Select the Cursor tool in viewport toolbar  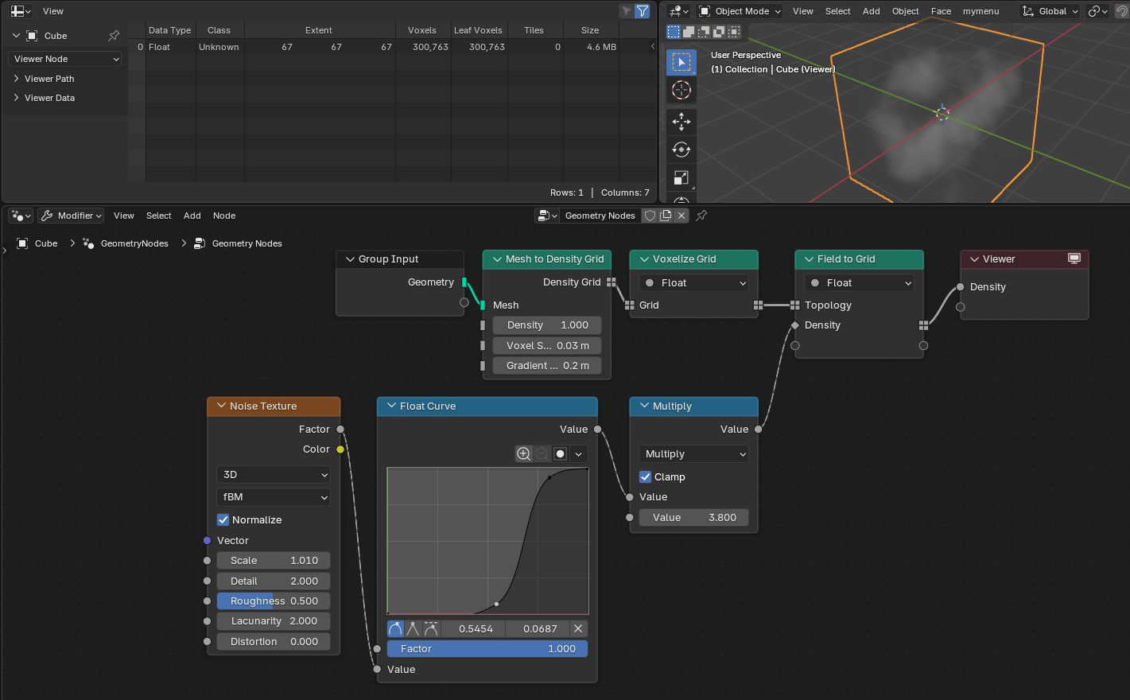pos(681,90)
